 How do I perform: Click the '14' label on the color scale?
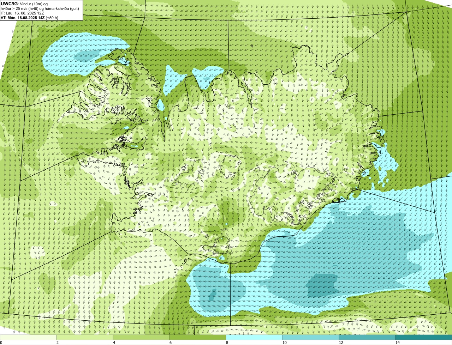tap(397, 343)
